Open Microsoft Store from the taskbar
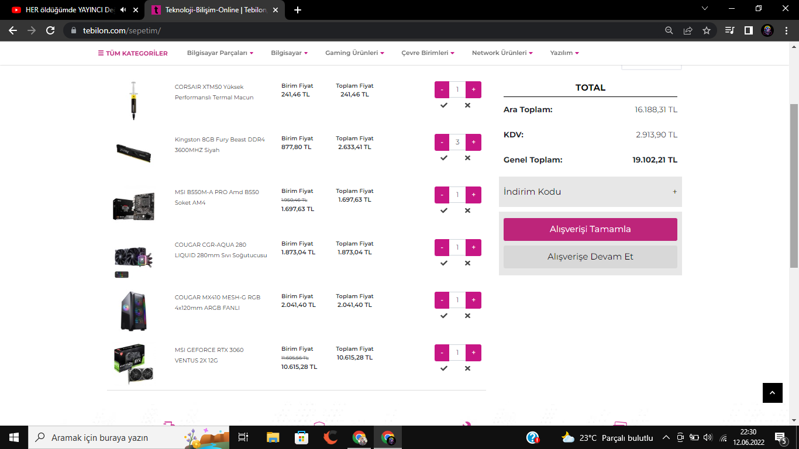The image size is (799, 449). click(301, 437)
